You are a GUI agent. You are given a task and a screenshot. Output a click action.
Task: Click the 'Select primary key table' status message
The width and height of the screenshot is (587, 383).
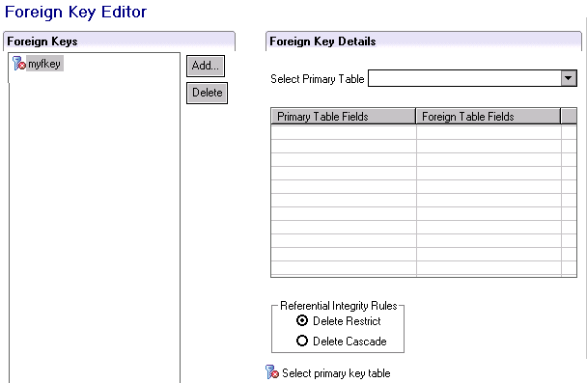[336, 373]
